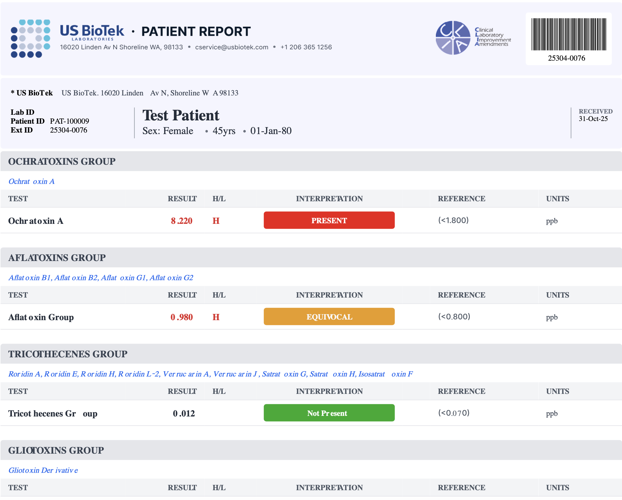Click the Aflatoxin Group result 0.980

click(181, 317)
